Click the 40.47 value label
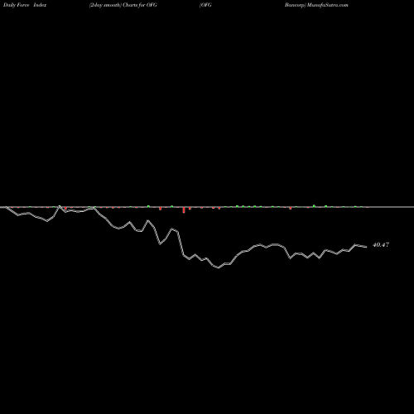The width and height of the screenshot is (414, 414). 381,245
